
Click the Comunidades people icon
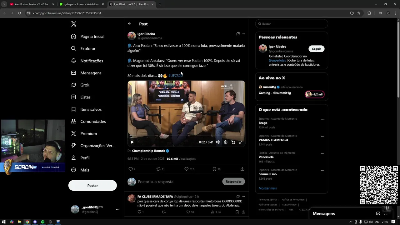pyautogui.click(x=73, y=121)
